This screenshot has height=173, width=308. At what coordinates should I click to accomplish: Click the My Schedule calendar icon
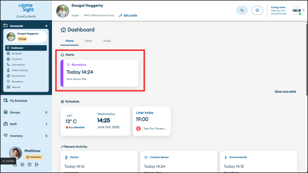5,100
